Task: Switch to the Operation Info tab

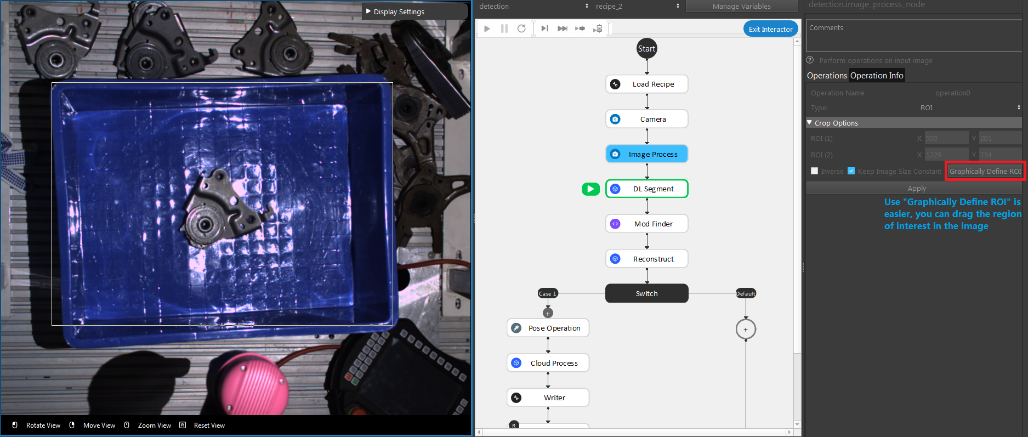Action: tap(877, 76)
